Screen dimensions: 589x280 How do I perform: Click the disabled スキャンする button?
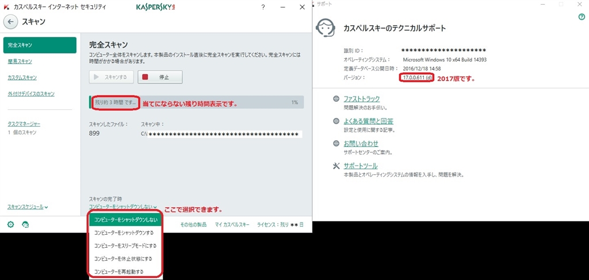[x=112, y=77]
